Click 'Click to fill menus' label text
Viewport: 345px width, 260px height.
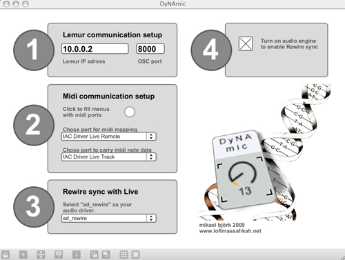click(x=86, y=112)
